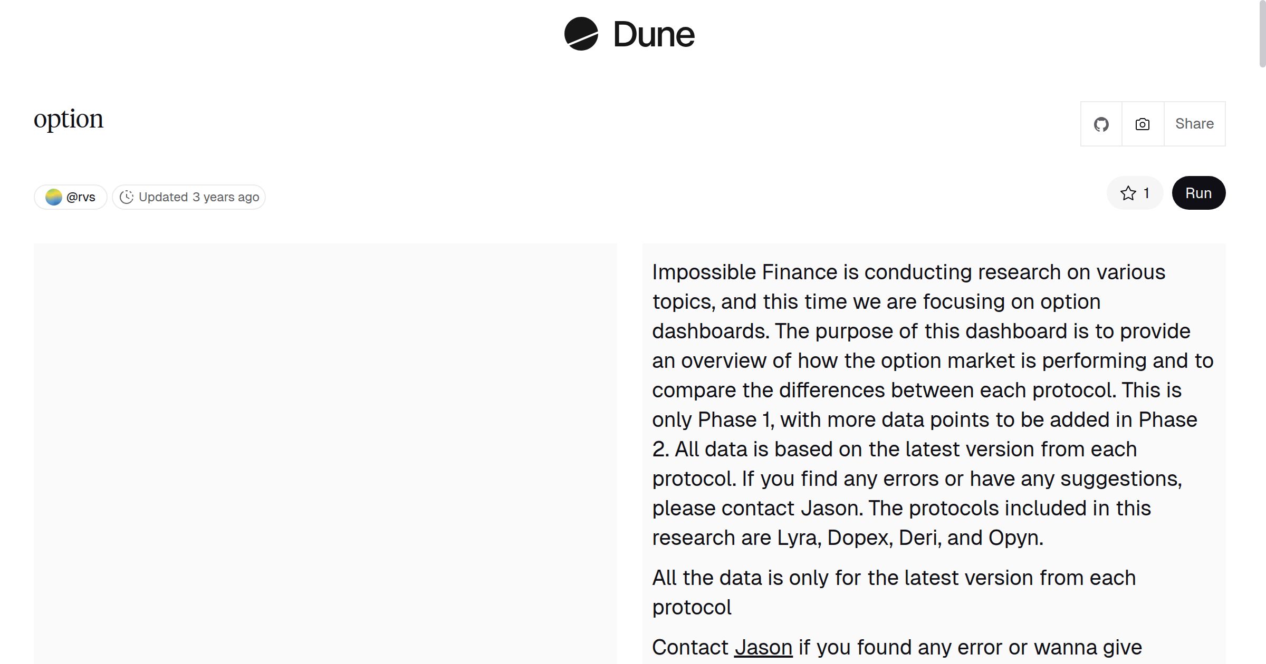Click the 'option' dashboard title
The width and height of the screenshot is (1266, 664).
69,119
